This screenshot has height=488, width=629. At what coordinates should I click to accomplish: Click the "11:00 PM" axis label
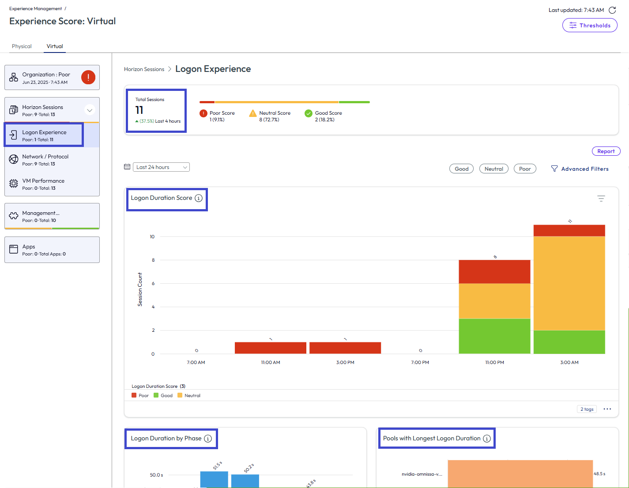tap(494, 363)
